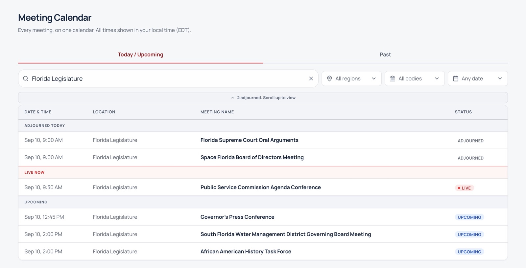
Task: Open Public Service Commission Agenda Conference
Action: [x=261, y=187]
